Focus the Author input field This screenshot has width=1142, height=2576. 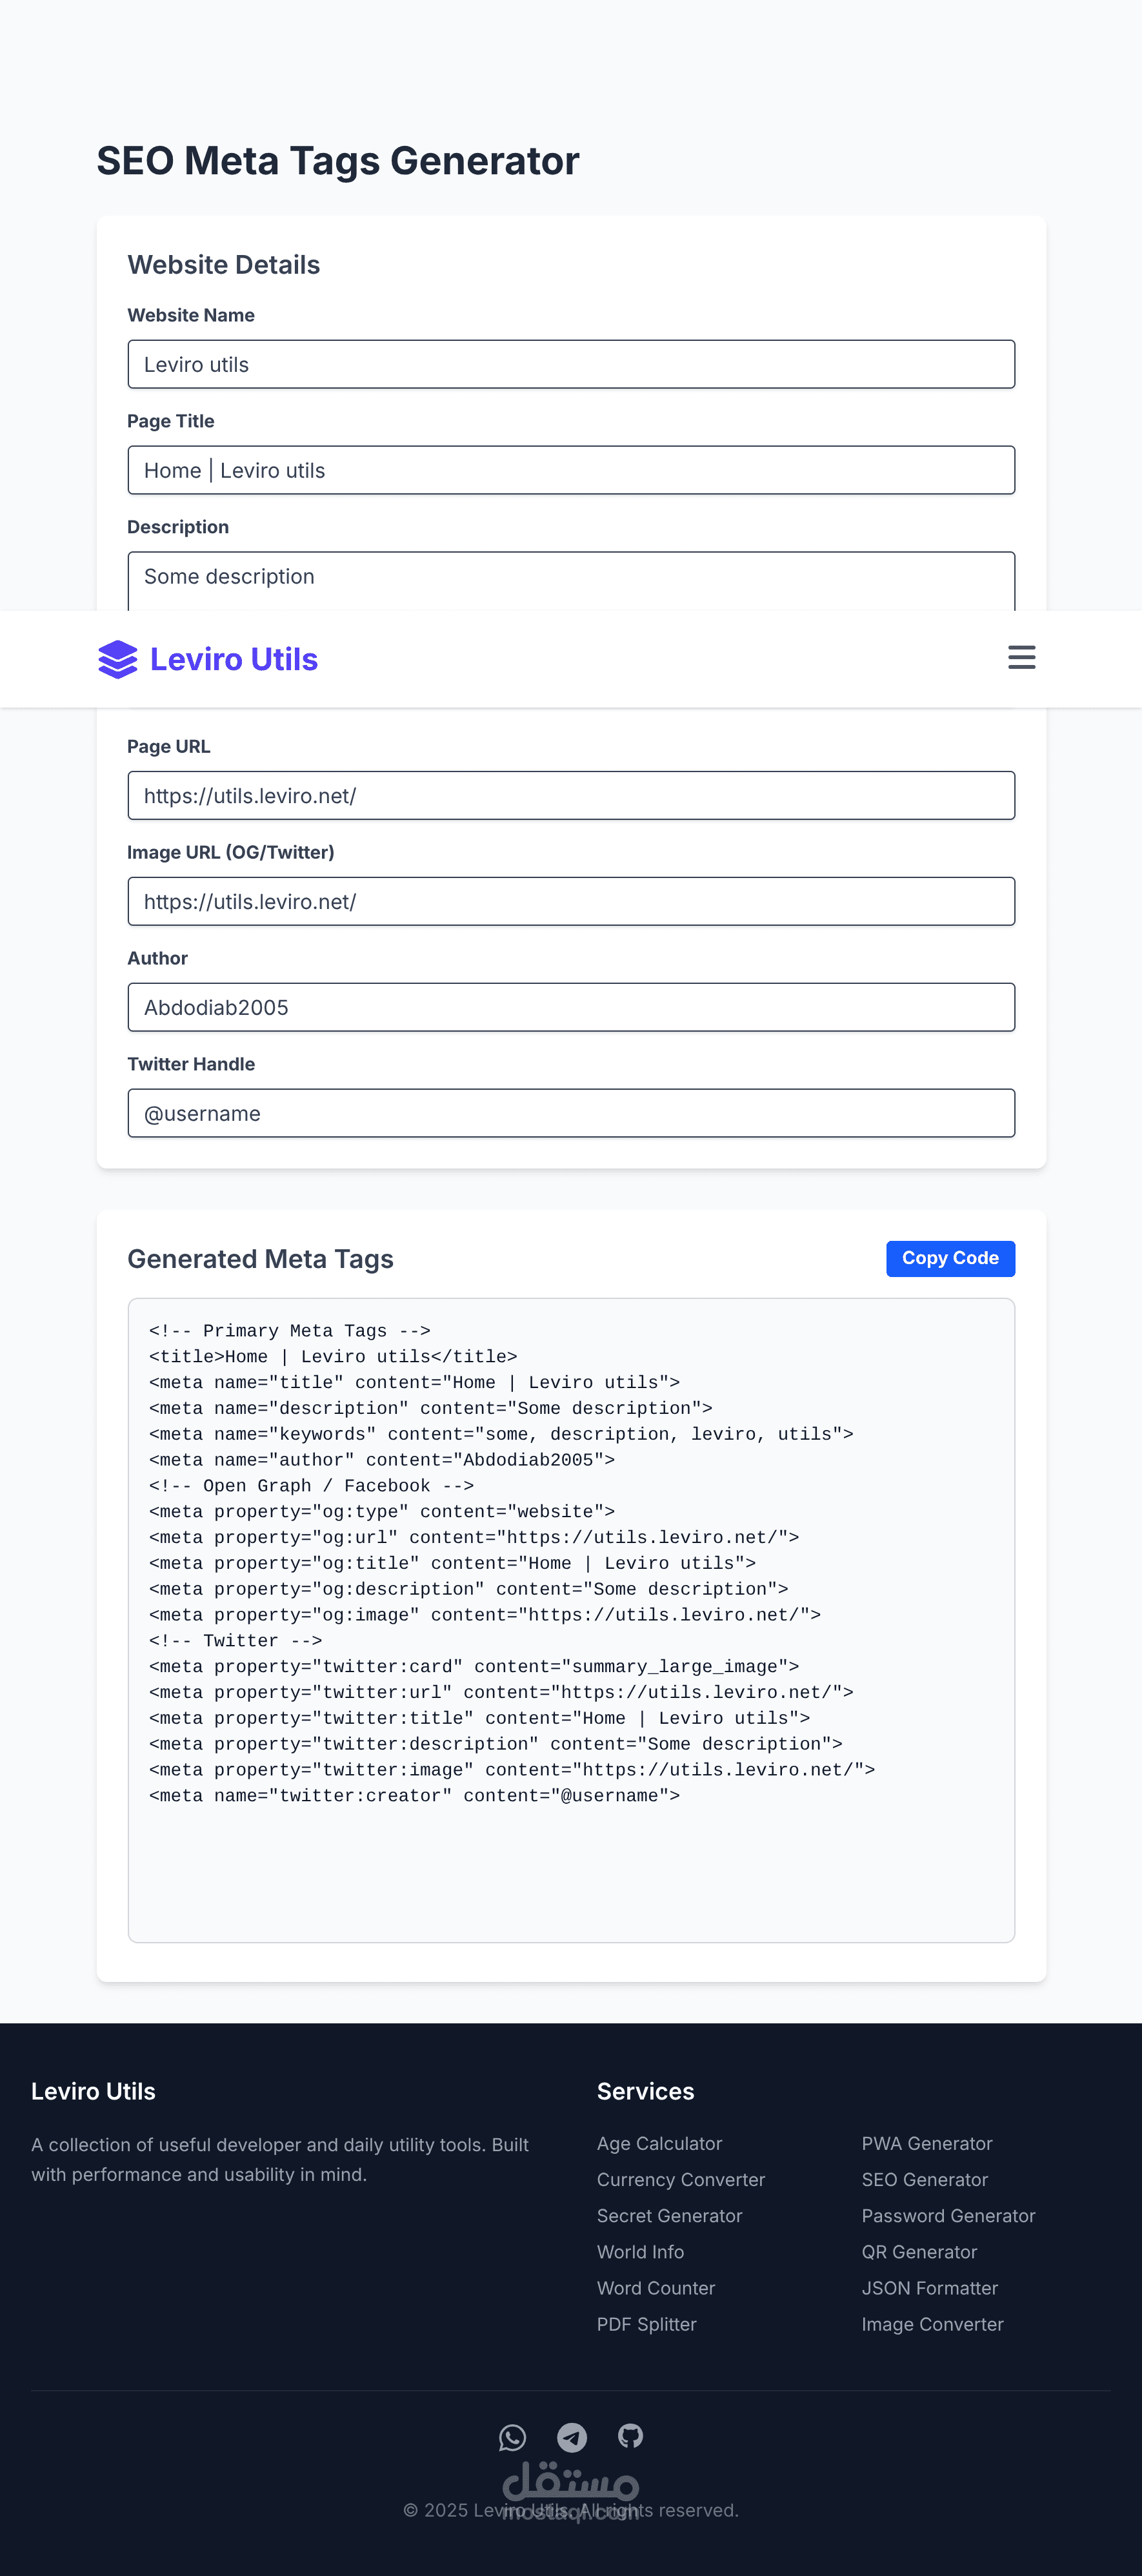point(570,1008)
